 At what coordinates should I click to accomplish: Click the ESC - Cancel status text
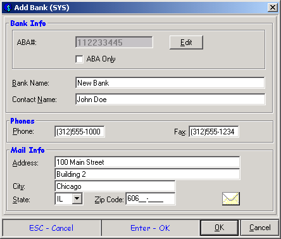tap(51, 228)
